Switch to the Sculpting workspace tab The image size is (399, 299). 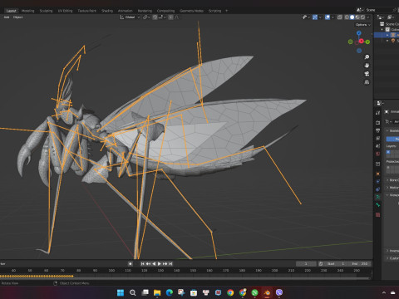pos(46,11)
